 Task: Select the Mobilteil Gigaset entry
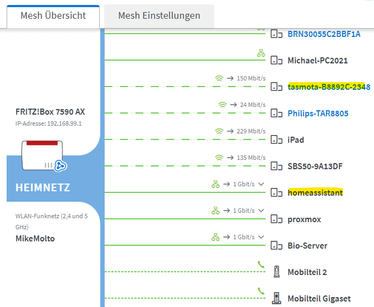coord(319,299)
